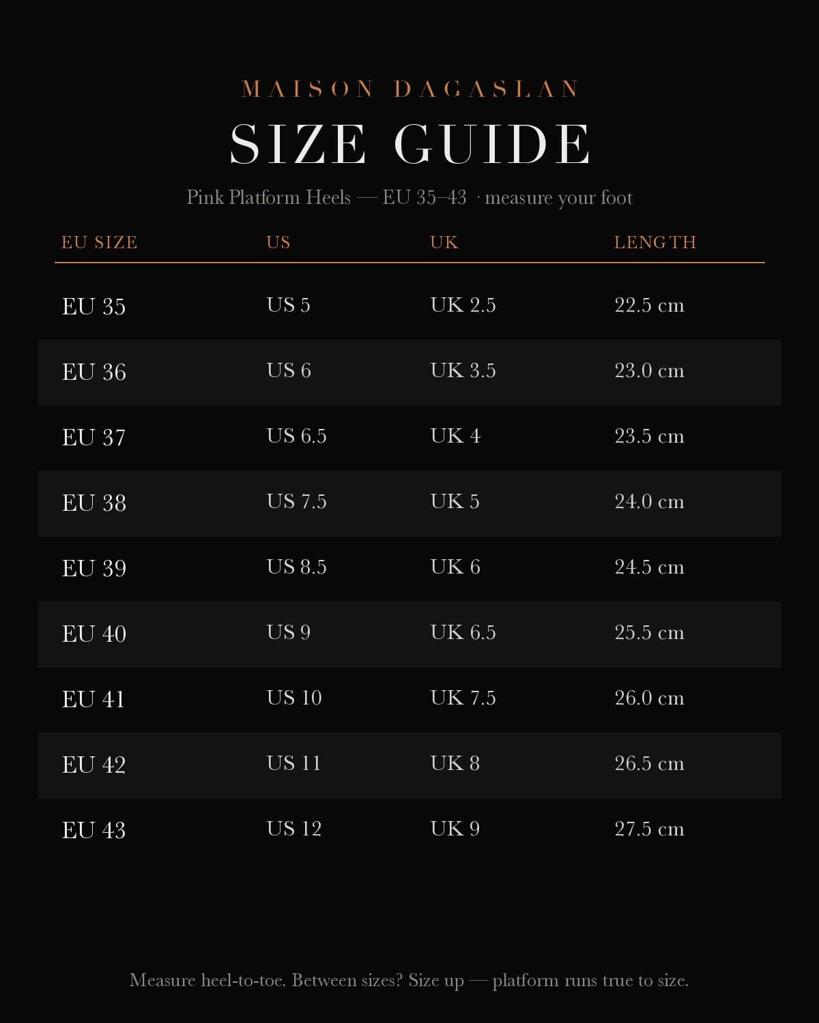Click the US 6.5 cell
819x1023 pixels.
point(296,436)
